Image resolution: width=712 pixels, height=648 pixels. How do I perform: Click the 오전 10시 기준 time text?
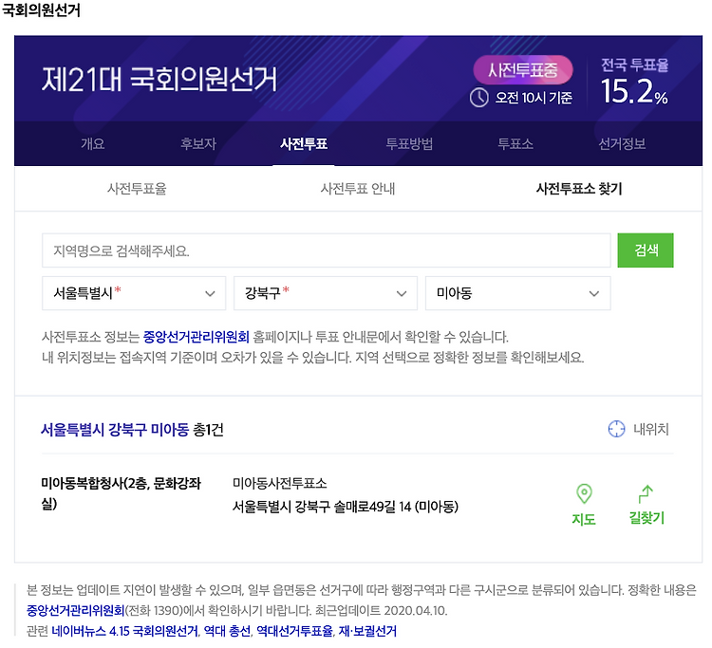pos(534,98)
